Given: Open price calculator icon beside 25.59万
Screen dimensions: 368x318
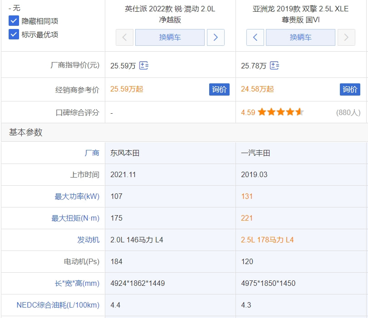Looking at the screenshot, I should (144, 66).
